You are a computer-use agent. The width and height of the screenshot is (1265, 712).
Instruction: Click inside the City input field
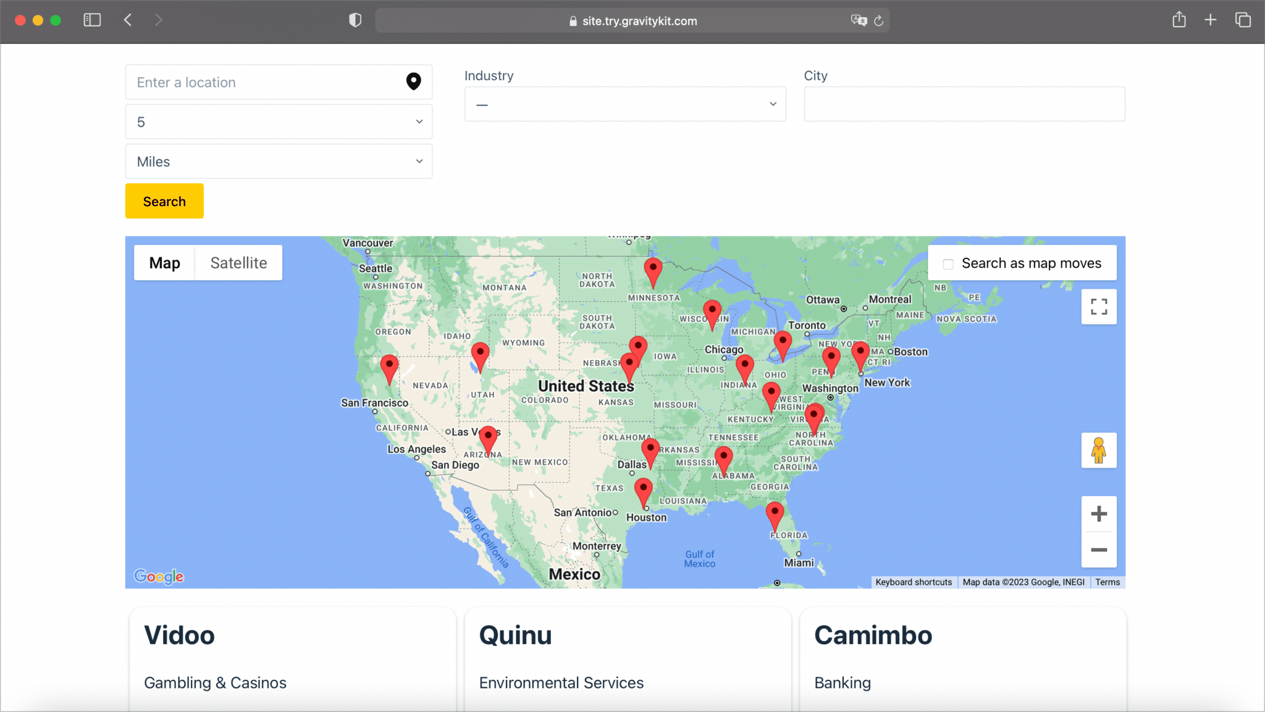coord(964,104)
